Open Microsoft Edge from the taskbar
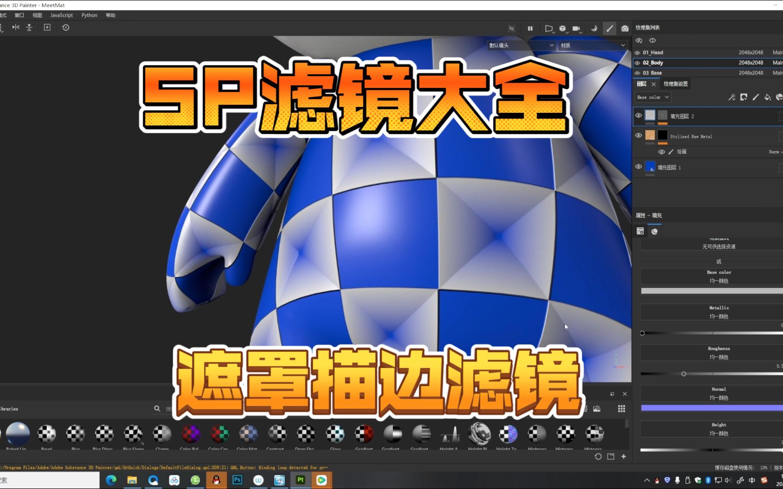This screenshot has height=489, width=783. [111, 480]
